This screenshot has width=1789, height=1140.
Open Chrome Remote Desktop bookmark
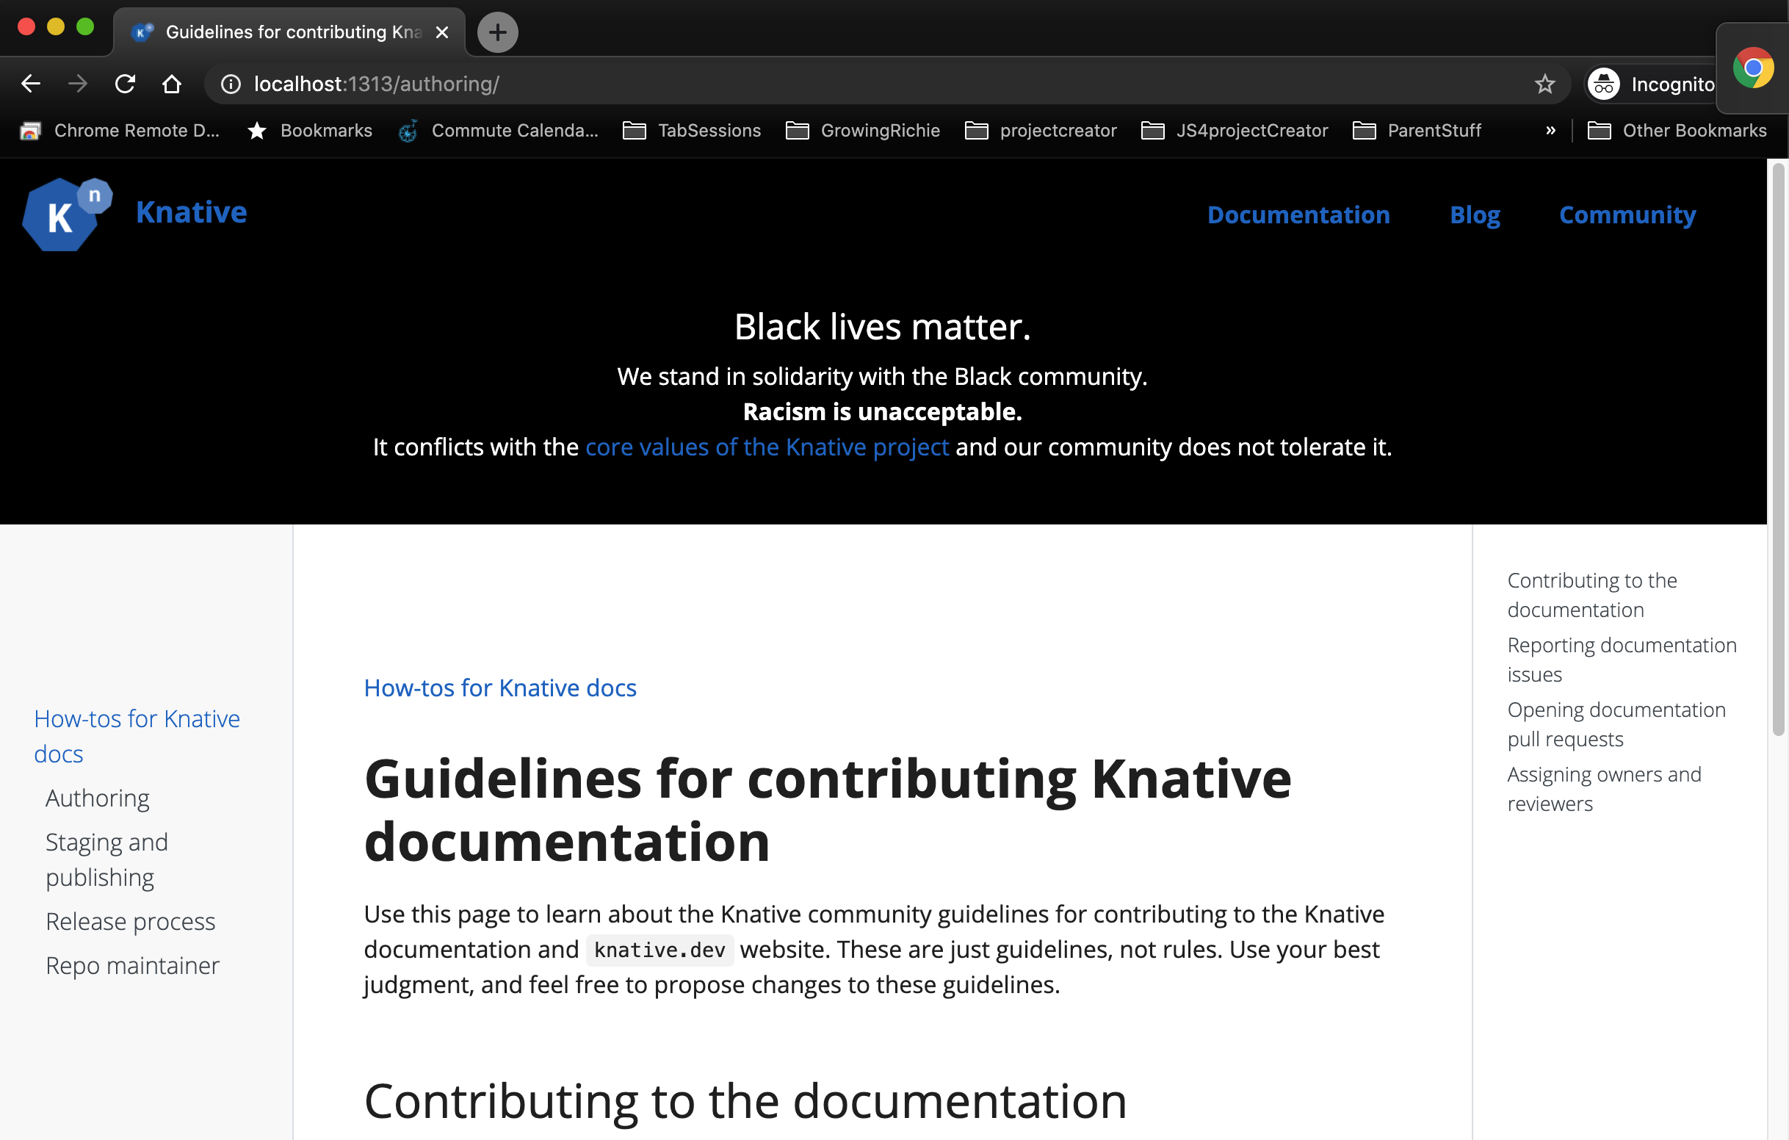click(x=120, y=131)
